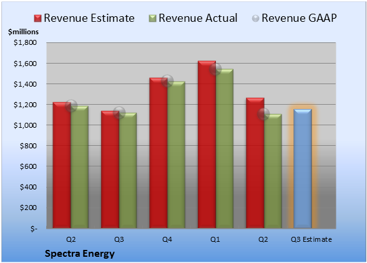The height and width of the screenshot is (263, 367).
Task: Click the $millions axis unit label
Action: click(23, 32)
